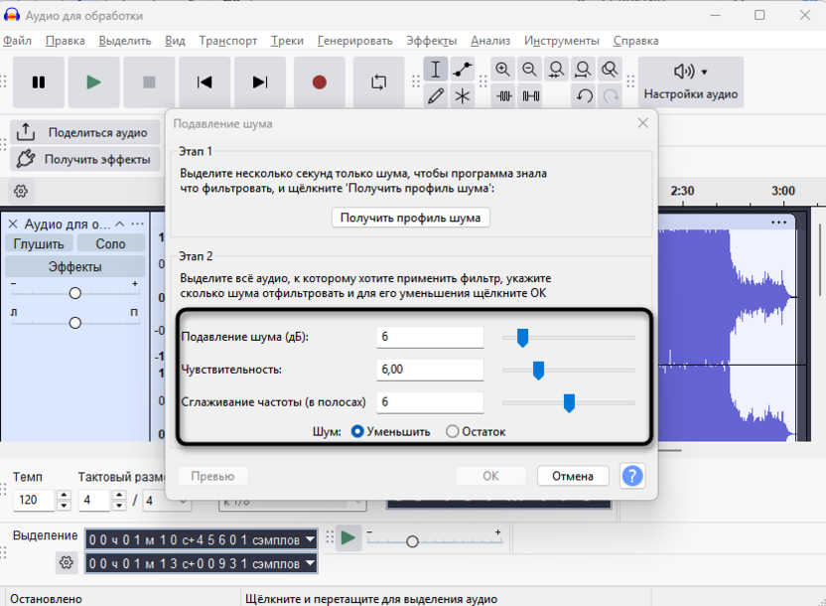Start playback with the green Play button
Viewport: 826px width, 606px height.
click(93, 82)
